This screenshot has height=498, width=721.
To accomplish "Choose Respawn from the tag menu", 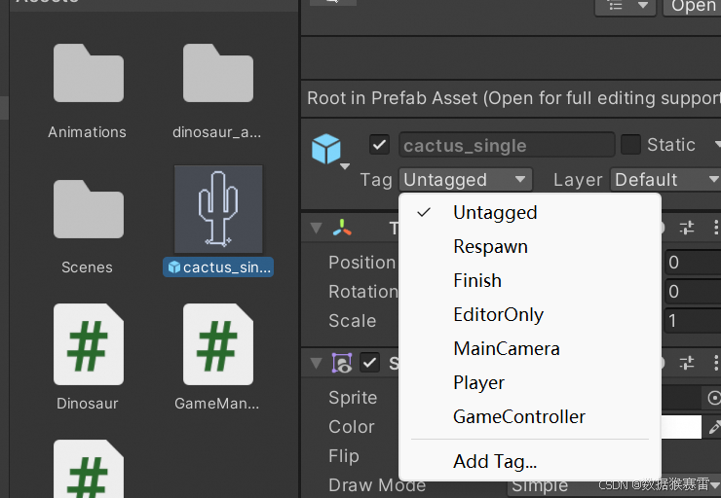I will (x=530, y=246).
